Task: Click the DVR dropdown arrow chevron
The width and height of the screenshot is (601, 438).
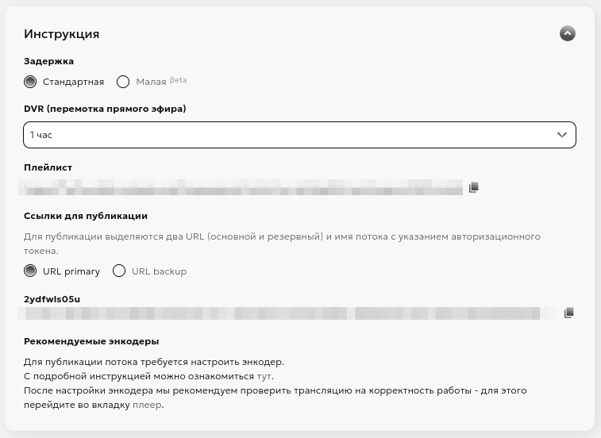Action: pos(562,135)
